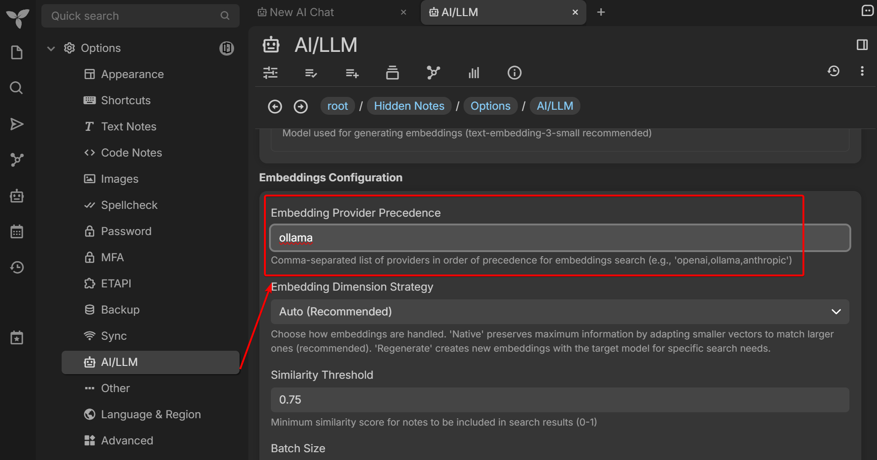
Task: Show Note Map in ribbon toolbar
Action: [433, 73]
